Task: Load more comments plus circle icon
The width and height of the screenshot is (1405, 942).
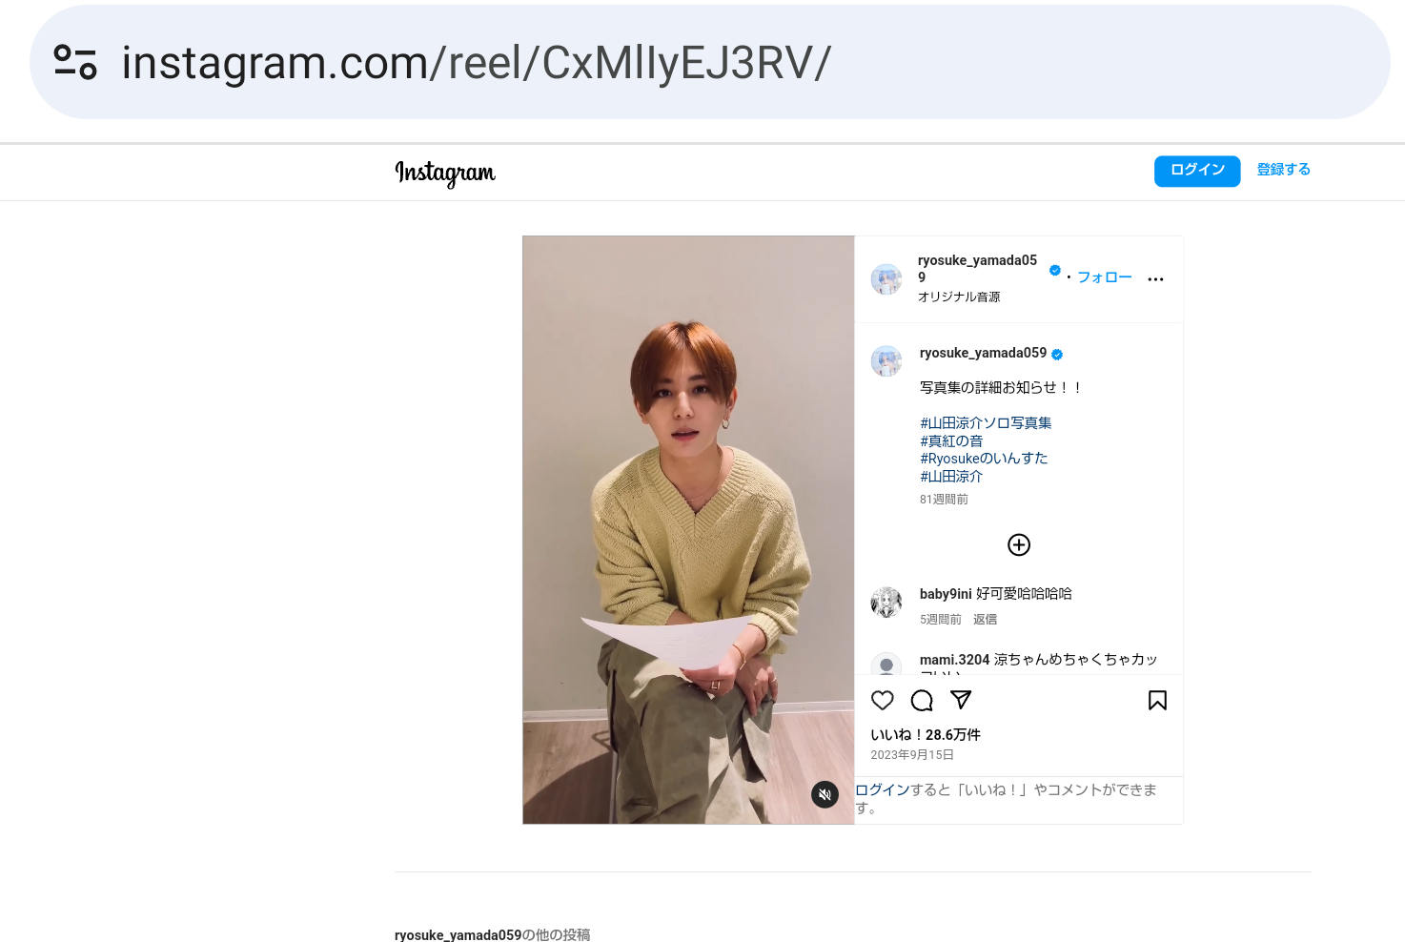Action: (1019, 544)
